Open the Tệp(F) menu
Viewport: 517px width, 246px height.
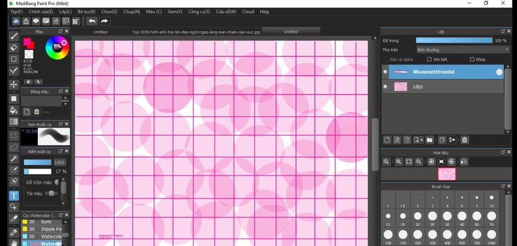17,12
